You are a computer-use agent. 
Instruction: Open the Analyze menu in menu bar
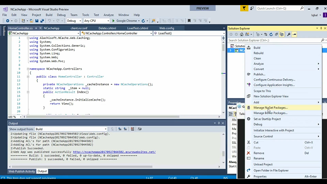(109, 15)
